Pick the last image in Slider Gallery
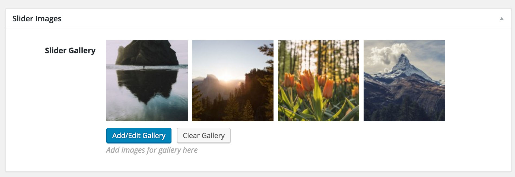 pos(404,81)
